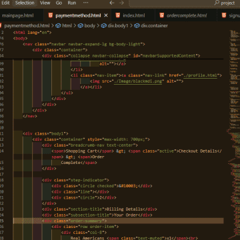Select the paymentmethod.html tab
240x240 pixels.
point(78,15)
